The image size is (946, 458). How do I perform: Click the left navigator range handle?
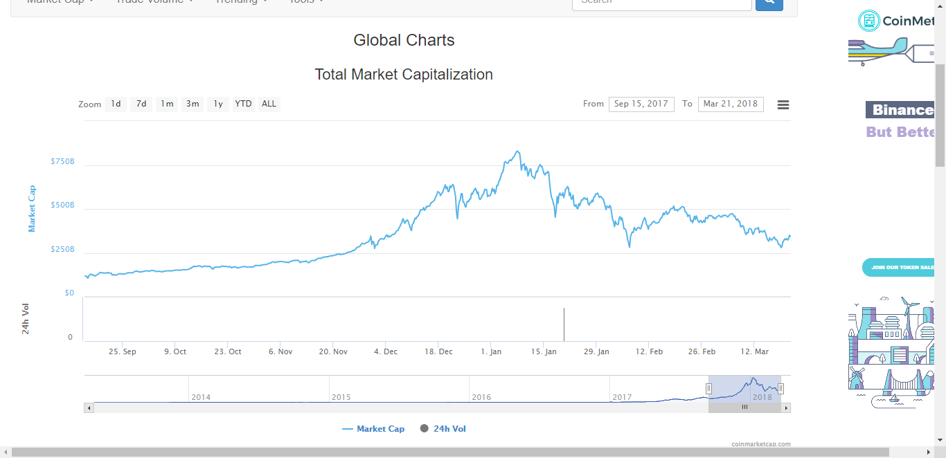pyautogui.click(x=708, y=388)
